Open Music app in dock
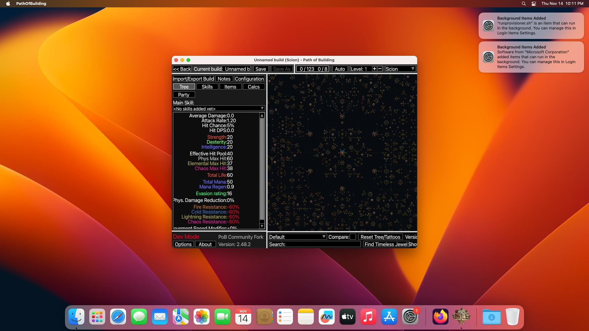Screen dimensions: 589x331 tap(368, 317)
